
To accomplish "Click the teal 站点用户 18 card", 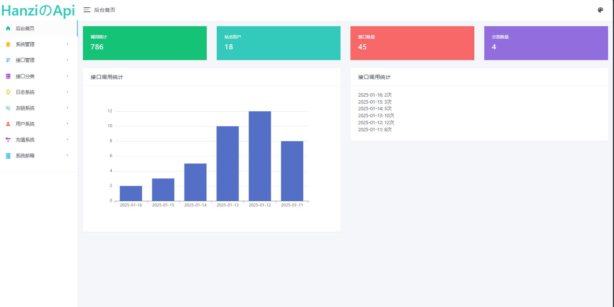I will 279,43.
